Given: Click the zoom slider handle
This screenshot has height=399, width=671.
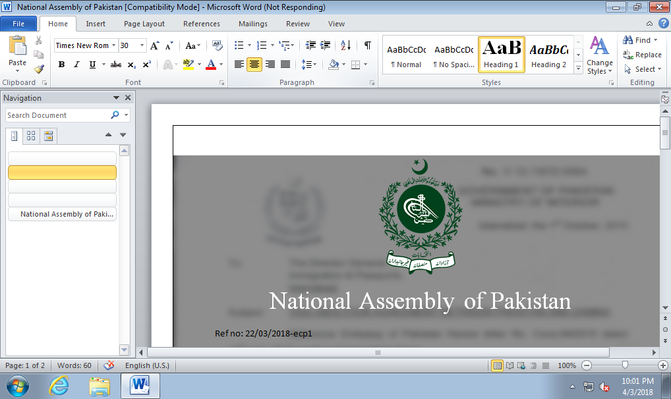Looking at the screenshot, I should point(625,365).
